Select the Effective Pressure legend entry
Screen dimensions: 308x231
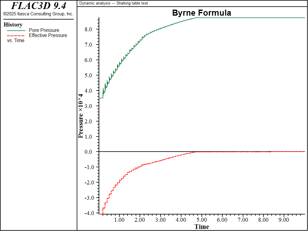[x=48, y=35]
